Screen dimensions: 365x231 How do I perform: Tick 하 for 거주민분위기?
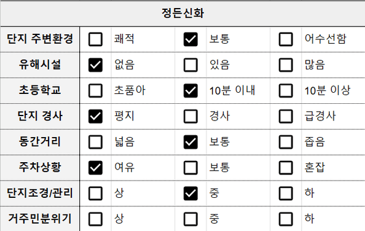click(286, 219)
